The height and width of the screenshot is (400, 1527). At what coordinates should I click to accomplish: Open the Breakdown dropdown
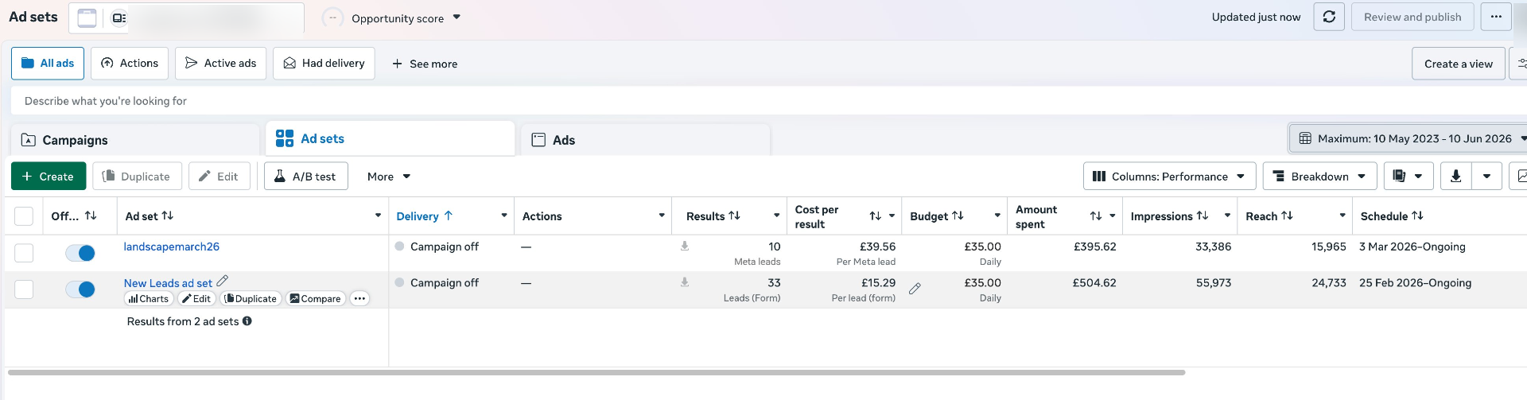pos(1319,177)
